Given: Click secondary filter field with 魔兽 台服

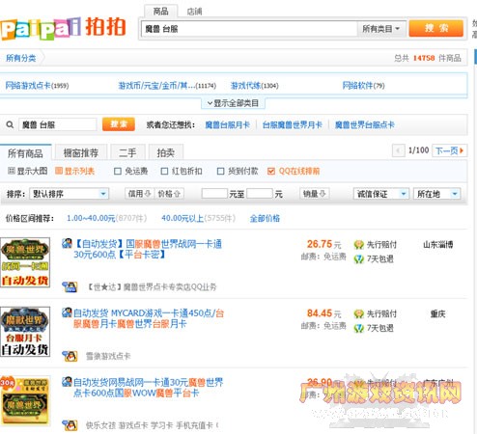Looking at the screenshot, I should pyautogui.click(x=58, y=124).
